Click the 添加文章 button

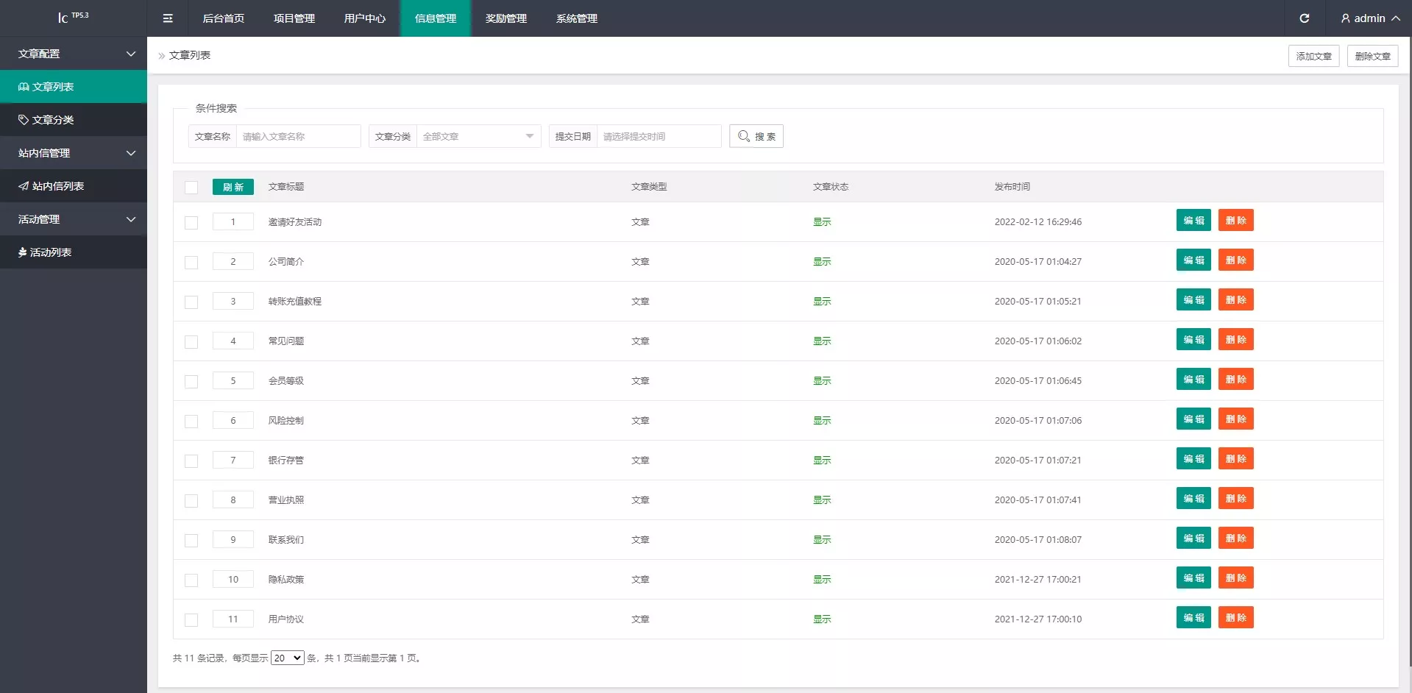[1313, 56]
